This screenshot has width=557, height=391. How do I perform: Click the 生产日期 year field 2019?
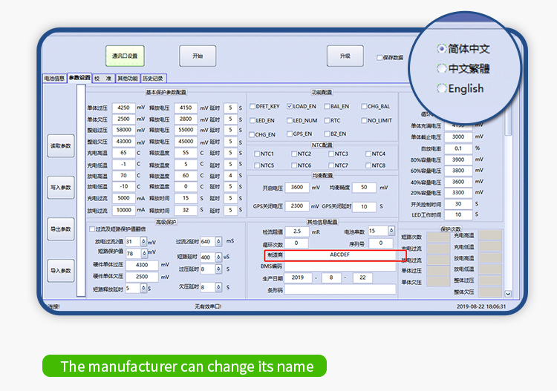(298, 277)
